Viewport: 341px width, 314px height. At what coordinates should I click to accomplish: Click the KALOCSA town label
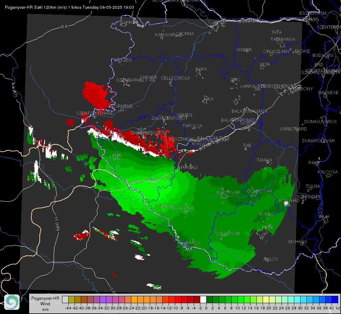(x=328, y=172)
